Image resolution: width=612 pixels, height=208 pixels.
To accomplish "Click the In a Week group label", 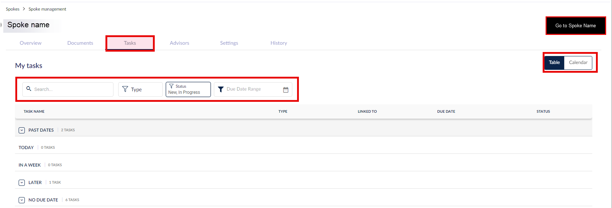I will pyautogui.click(x=30, y=165).
